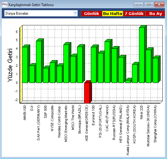Click the Shanghai Comp. (CHINA) bar

[155, 70]
